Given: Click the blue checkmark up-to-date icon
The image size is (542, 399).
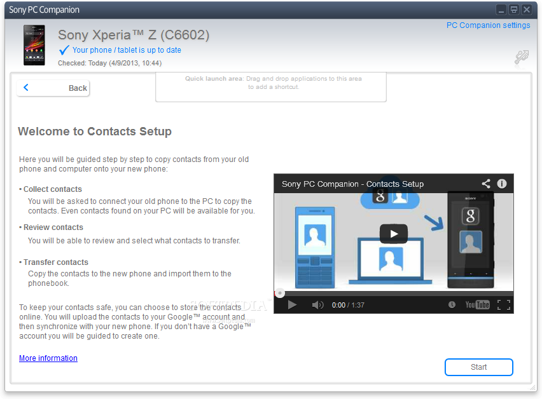Looking at the screenshot, I should [64, 50].
